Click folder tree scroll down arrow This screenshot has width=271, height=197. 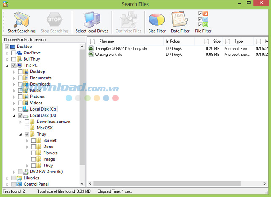click(82, 184)
